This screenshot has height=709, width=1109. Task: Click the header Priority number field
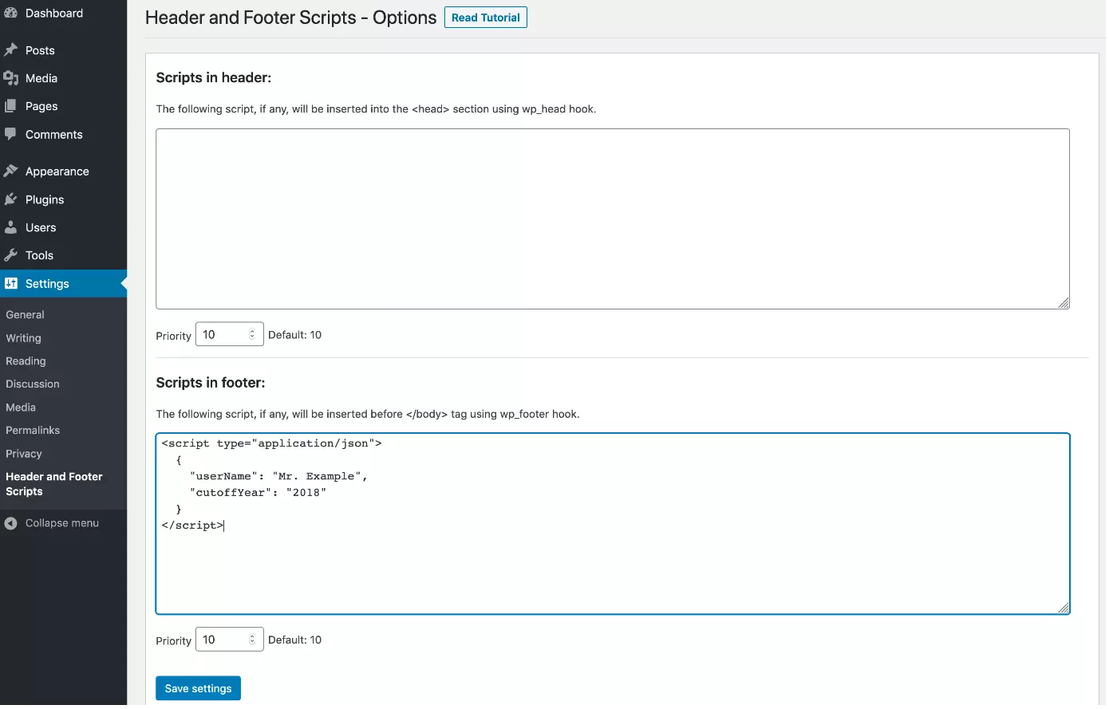pyautogui.click(x=229, y=334)
